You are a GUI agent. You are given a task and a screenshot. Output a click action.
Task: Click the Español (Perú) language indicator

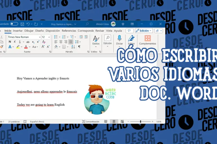pos(37,122)
